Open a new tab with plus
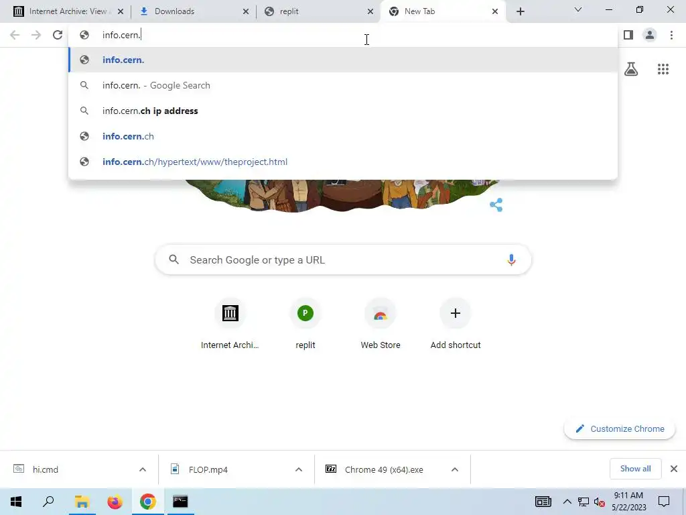Viewport: 686px width, 515px height. [520, 11]
